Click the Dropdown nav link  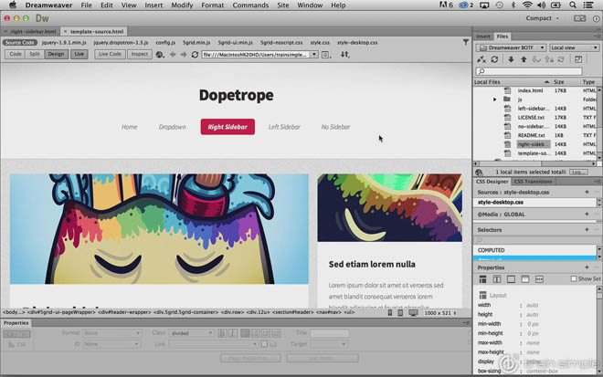click(x=173, y=127)
